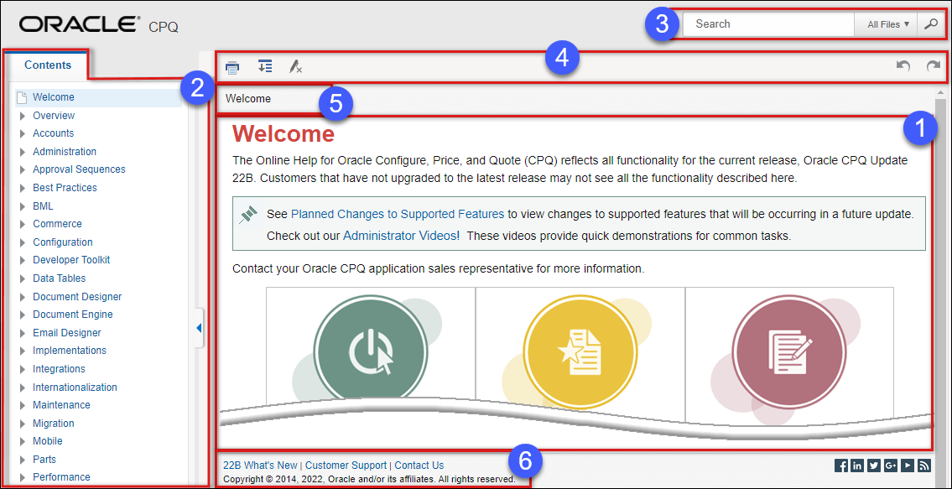The height and width of the screenshot is (489, 952).
Task: Open the Maintenance topic
Action: [x=61, y=404]
